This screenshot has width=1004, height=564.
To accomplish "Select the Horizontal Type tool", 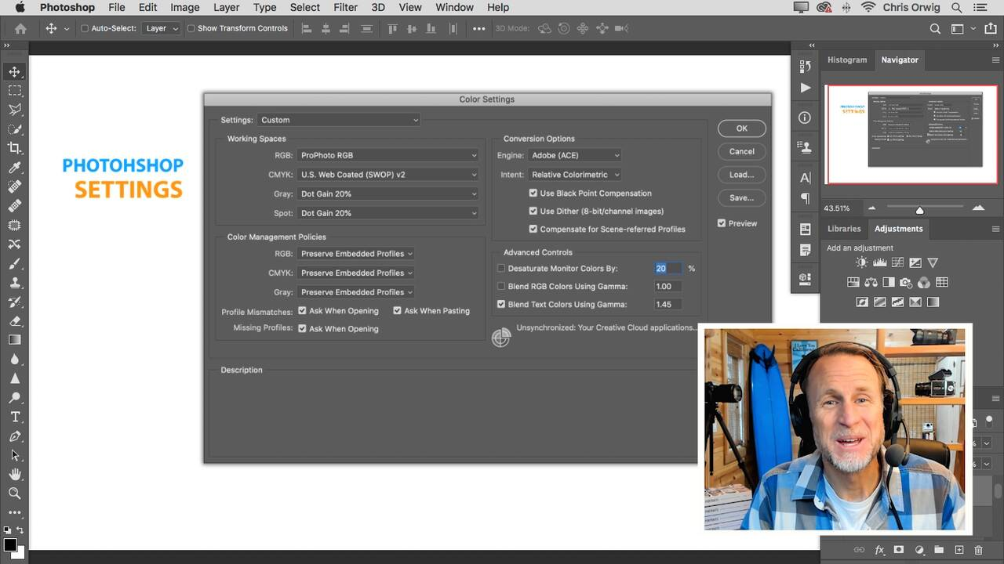I will point(14,417).
